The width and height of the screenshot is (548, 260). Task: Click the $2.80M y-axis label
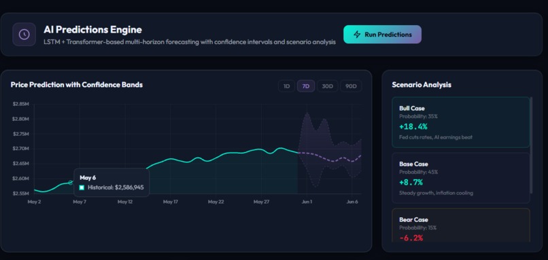coord(20,119)
